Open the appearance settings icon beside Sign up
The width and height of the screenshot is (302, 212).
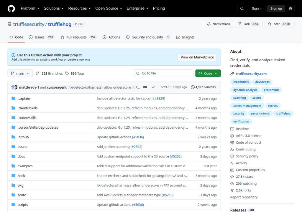click(290, 9)
